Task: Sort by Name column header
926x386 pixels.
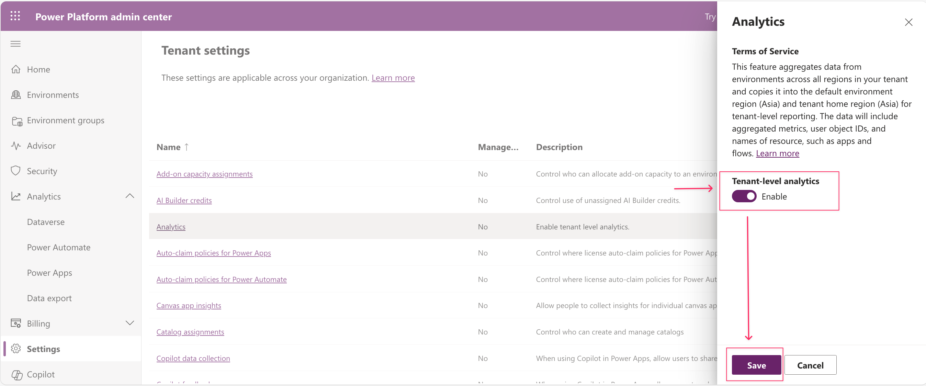Action: coord(169,147)
